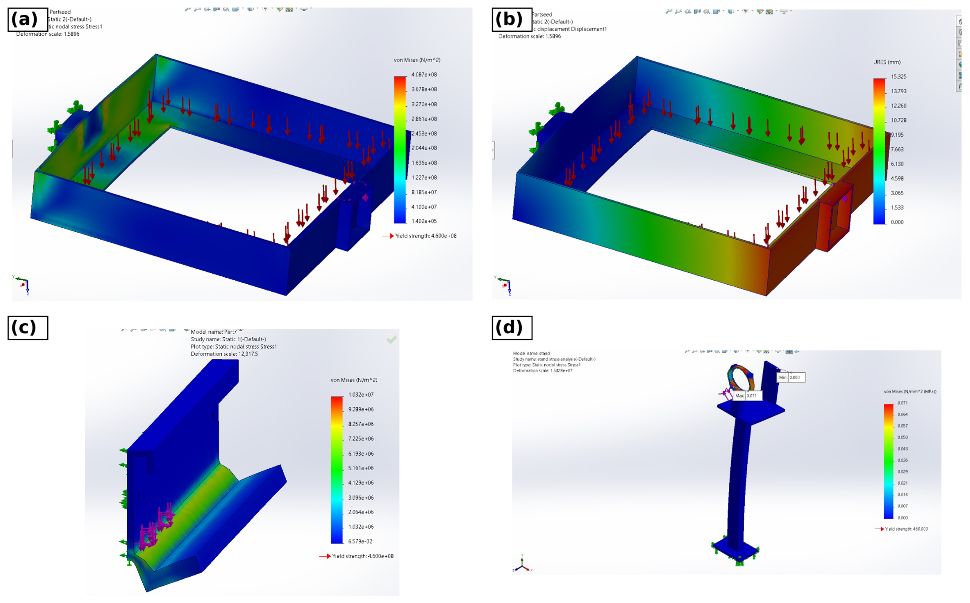
Task: Select 'Yield strength: 4.600e+08' in panel (a)
Action: tap(426, 236)
